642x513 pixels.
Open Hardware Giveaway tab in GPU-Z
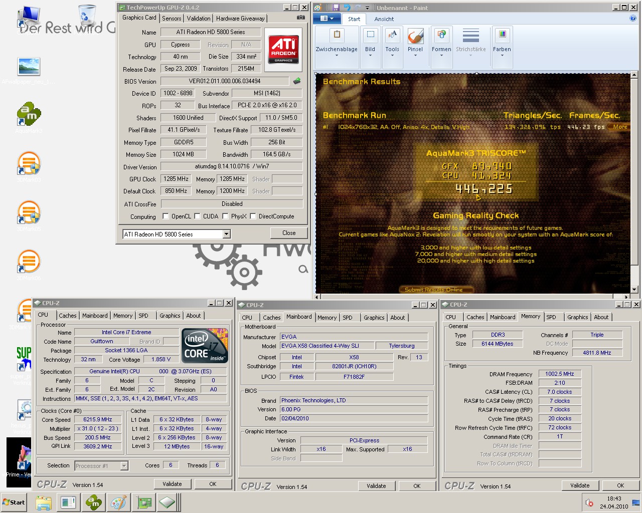(240, 19)
